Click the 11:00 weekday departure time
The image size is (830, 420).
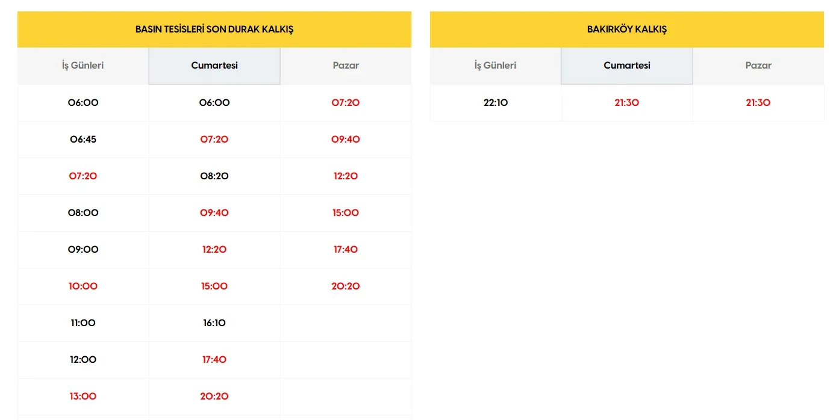pyautogui.click(x=83, y=323)
